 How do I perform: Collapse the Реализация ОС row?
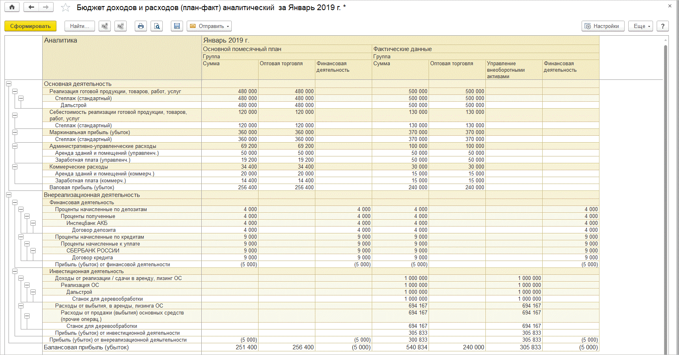click(27, 285)
